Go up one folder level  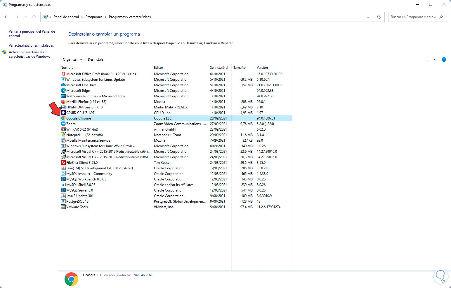pyautogui.click(x=34, y=17)
